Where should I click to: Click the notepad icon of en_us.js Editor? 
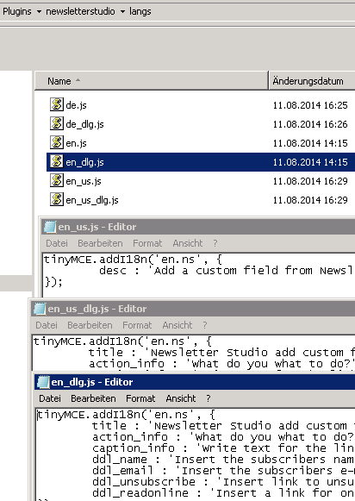click(50, 227)
